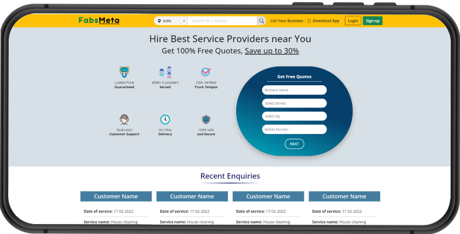Open the Delhi city dropdown
This screenshot has width=460, height=234.
pos(171,21)
